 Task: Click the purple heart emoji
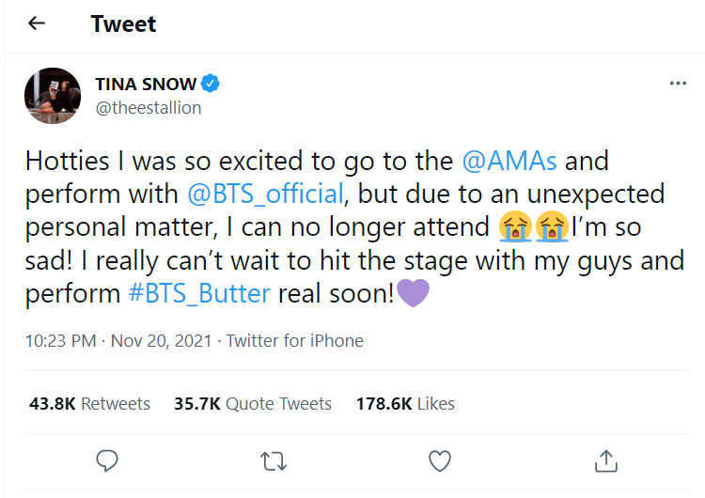click(414, 292)
